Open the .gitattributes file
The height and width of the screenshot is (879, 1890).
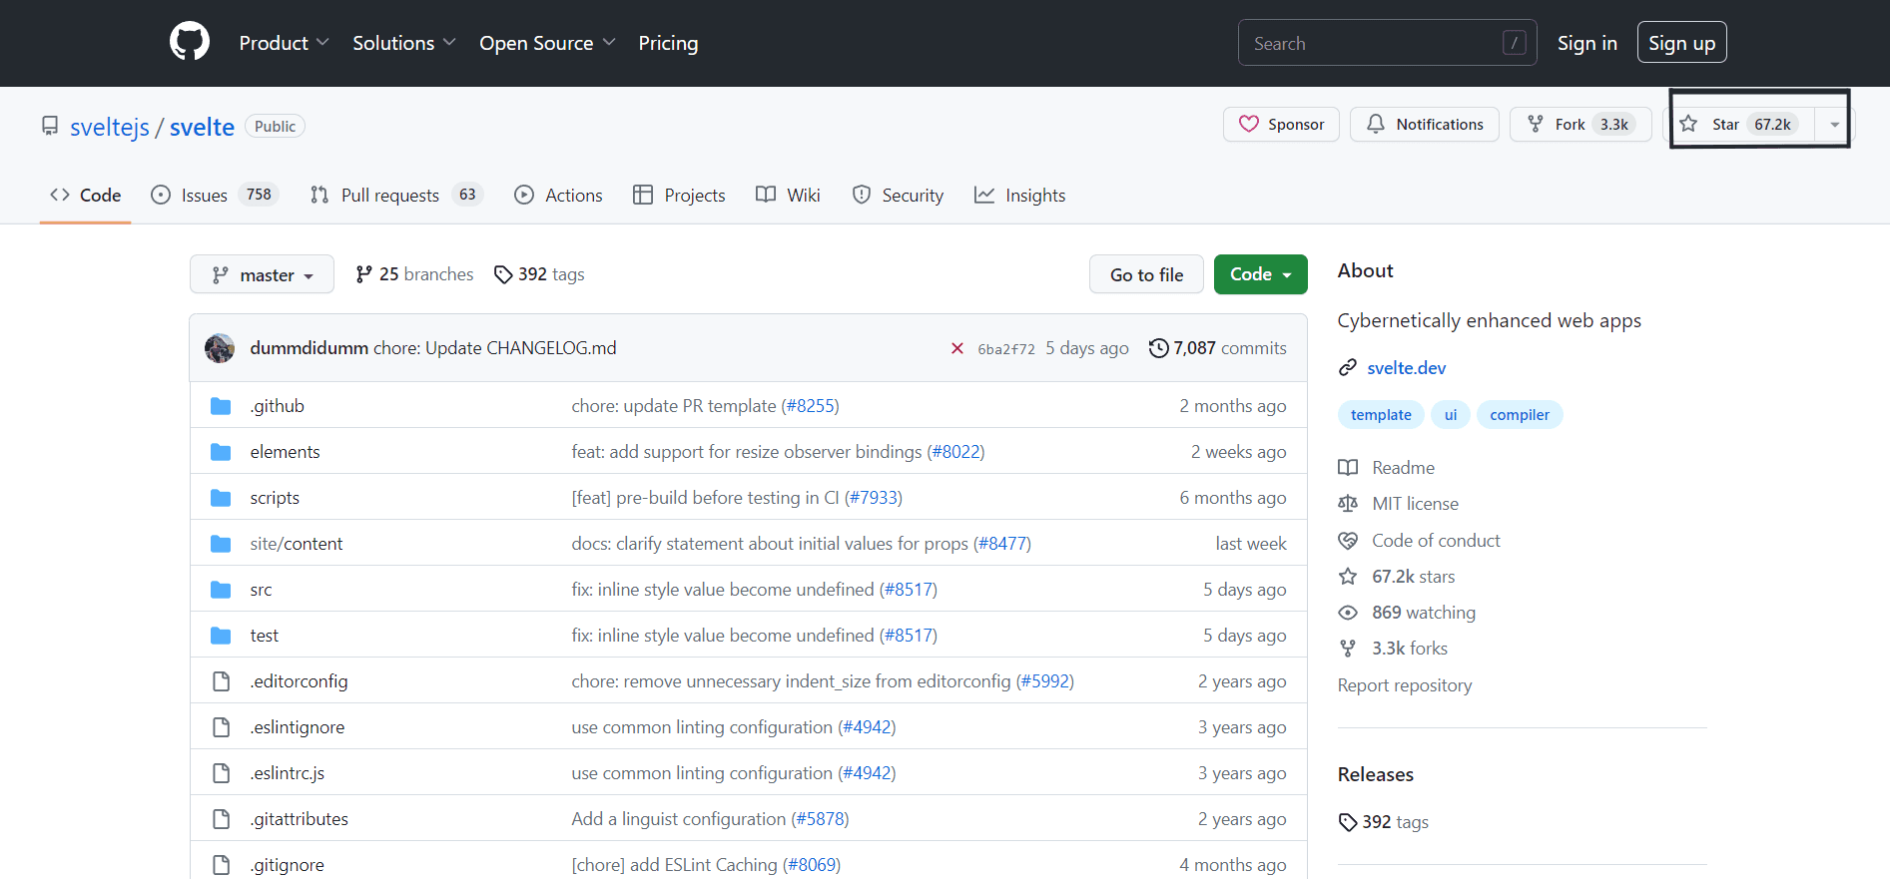click(x=299, y=819)
